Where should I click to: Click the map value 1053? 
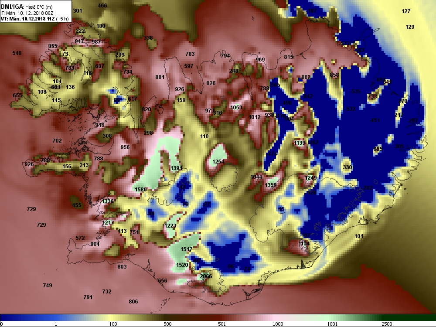point(236,107)
